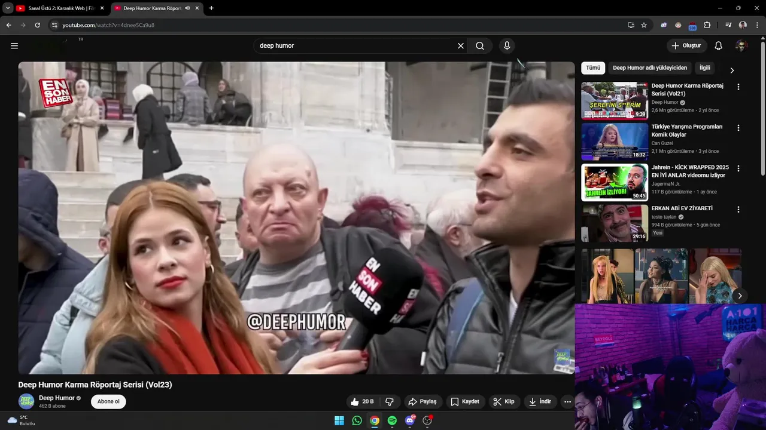Create a clip with Klip
The width and height of the screenshot is (766, 430).
504,401
